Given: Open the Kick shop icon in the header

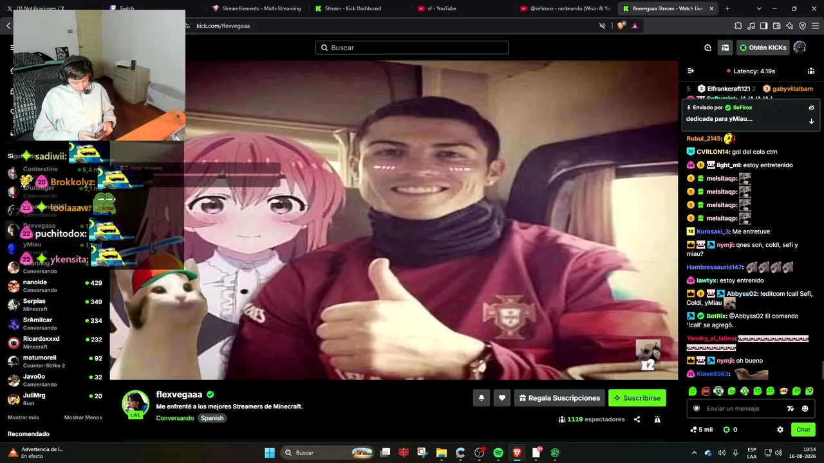Looking at the screenshot, I should (x=725, y=48).
